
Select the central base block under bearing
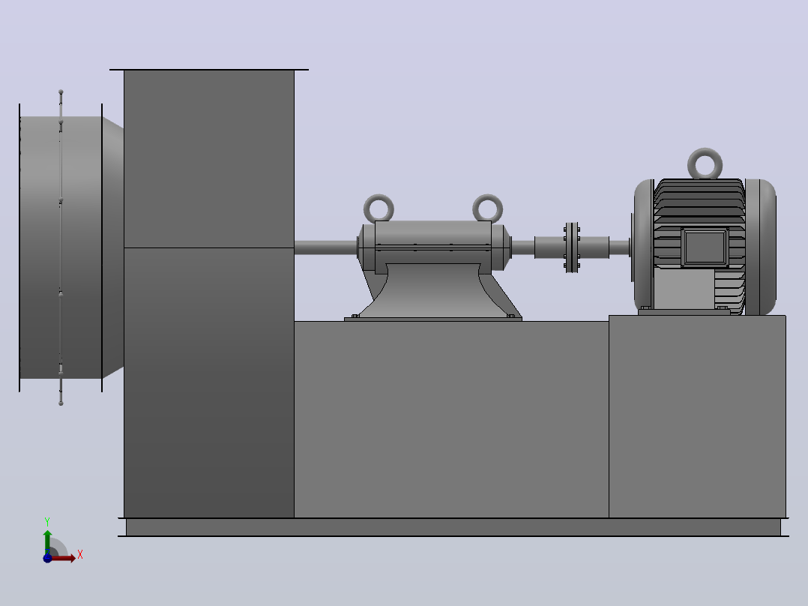click(451, 419)
